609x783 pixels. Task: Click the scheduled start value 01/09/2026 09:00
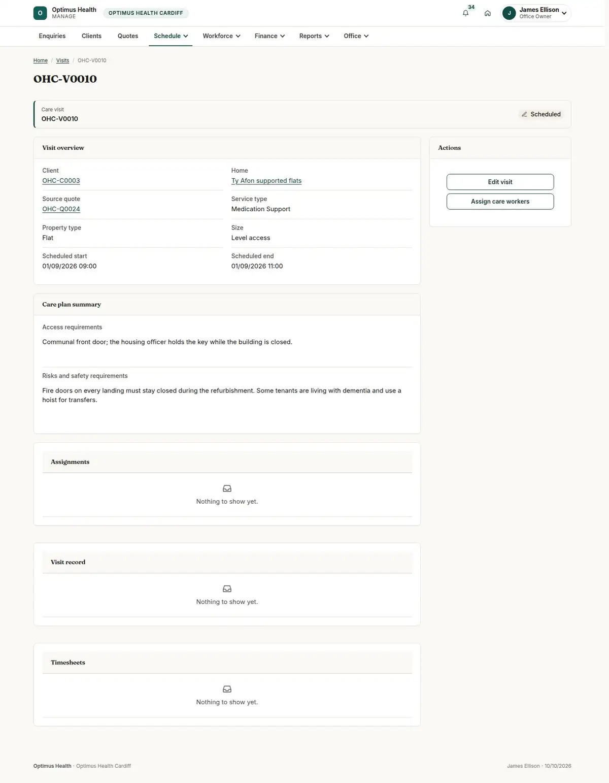pos(70,266)
